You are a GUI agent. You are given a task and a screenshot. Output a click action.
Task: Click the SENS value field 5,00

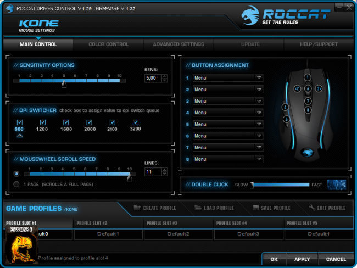click(x=153, y=78)
